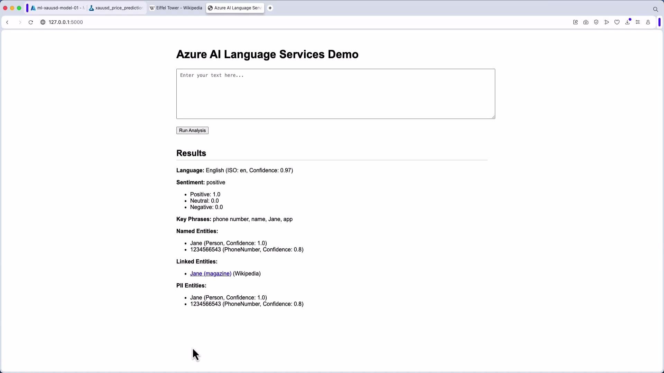Click PhoneNumber entry under PII Entities
The height and width of the screenshot is (373, 664).
[247, 304]
